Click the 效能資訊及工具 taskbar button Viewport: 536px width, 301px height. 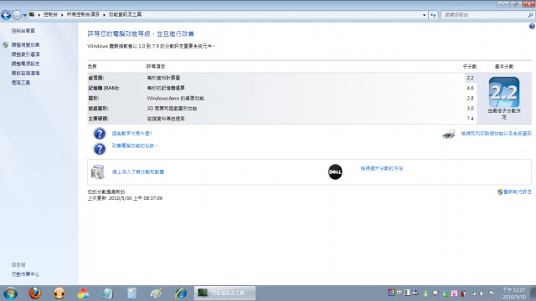pyautogui.click(x=224, y=293)
